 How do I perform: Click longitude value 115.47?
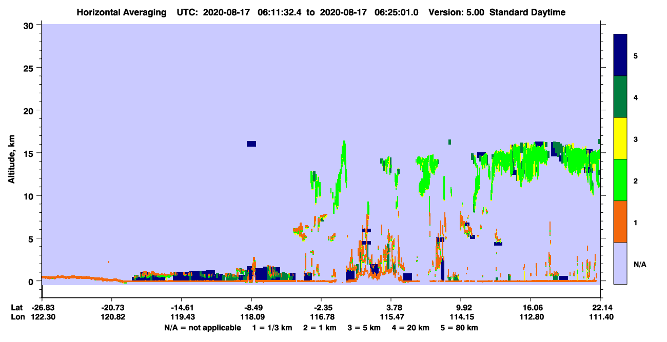coord(391,317)
